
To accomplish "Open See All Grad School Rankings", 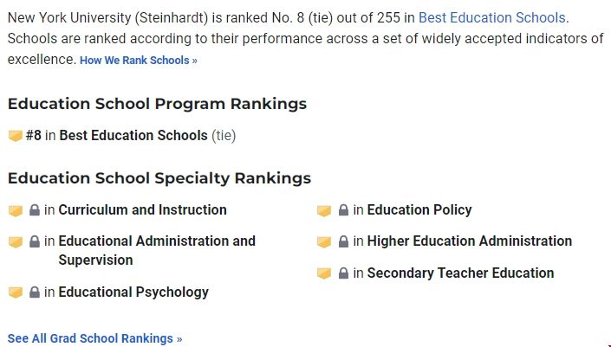I will (x=94, y=338).
